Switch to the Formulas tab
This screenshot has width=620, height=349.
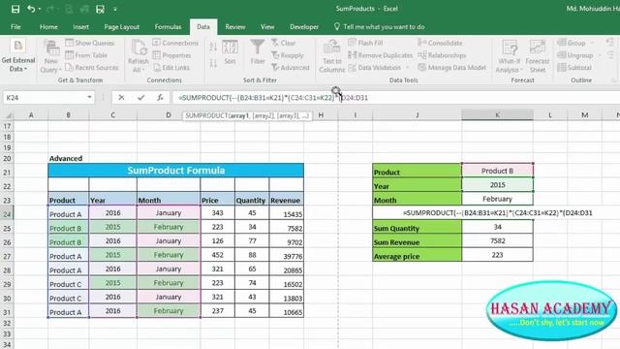click(x=168, y=27)
